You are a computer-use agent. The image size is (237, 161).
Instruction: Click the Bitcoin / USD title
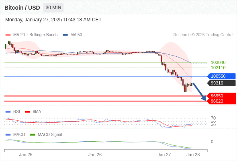pyautogui.click(x=22, y=8)
